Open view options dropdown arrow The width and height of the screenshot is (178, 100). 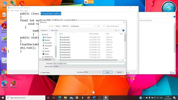click(119, 30)
